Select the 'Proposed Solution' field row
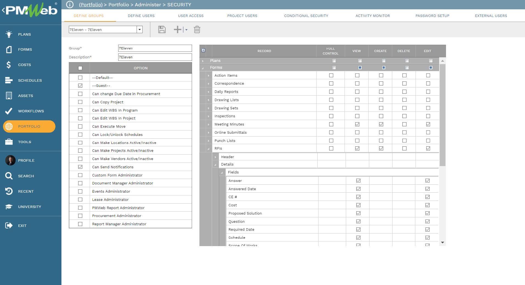 tap(332, 213)
